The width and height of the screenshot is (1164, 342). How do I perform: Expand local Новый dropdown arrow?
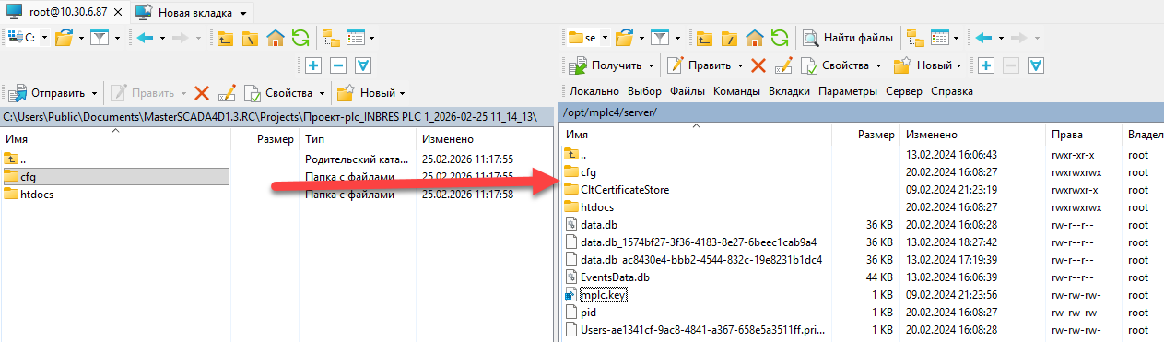pos(402,93)
